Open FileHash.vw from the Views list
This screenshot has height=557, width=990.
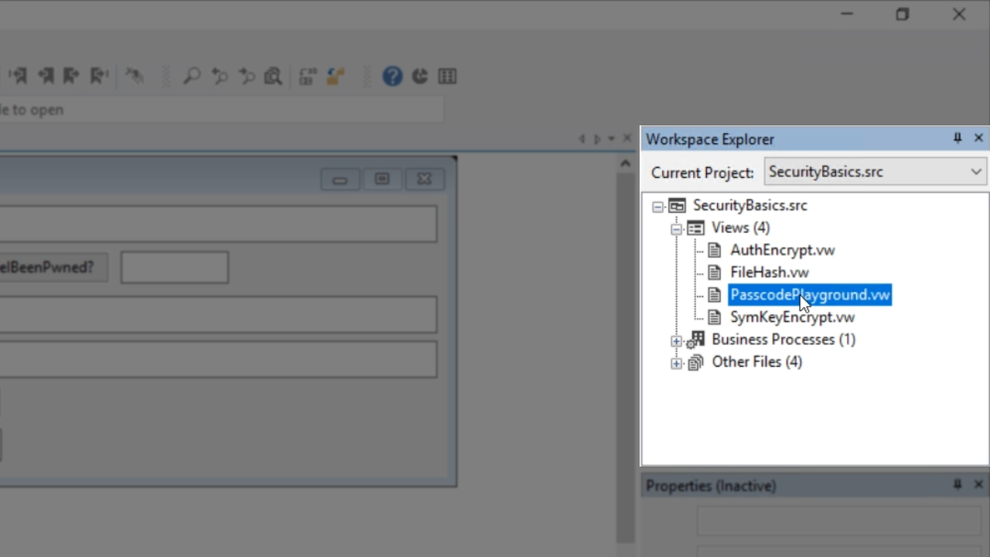tap(769, 272)
